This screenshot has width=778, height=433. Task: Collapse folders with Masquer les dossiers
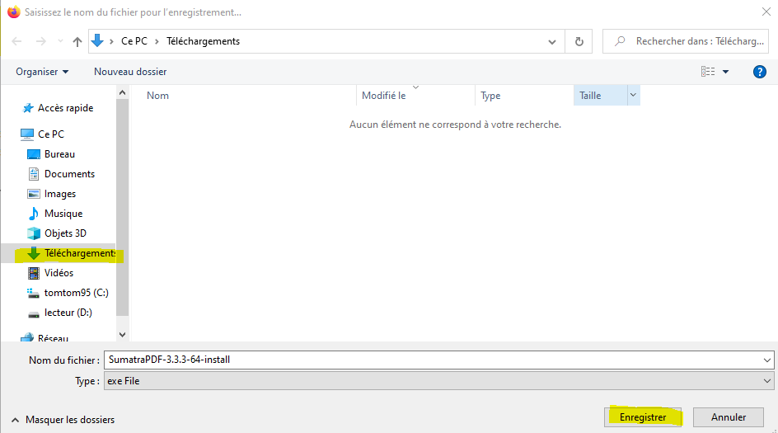point(63,420)
